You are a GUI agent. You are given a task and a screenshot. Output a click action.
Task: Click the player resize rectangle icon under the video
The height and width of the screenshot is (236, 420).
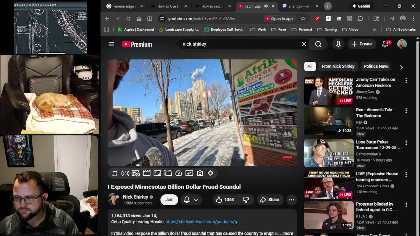point(157,173)
